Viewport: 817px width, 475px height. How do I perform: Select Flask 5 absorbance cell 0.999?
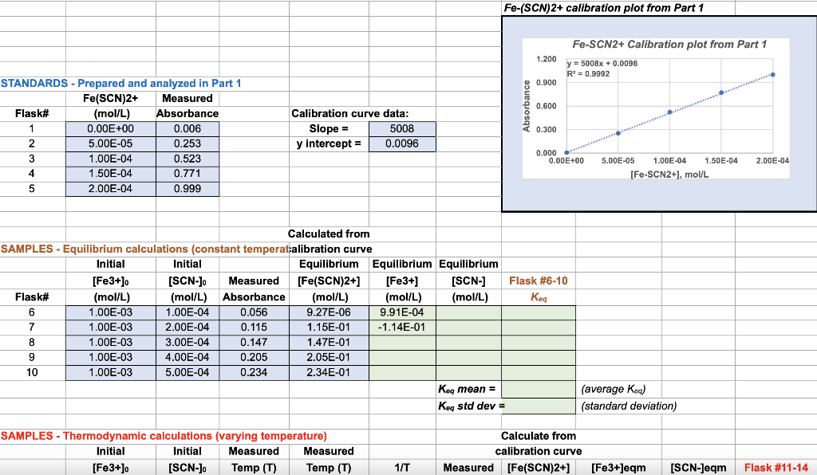187,189
